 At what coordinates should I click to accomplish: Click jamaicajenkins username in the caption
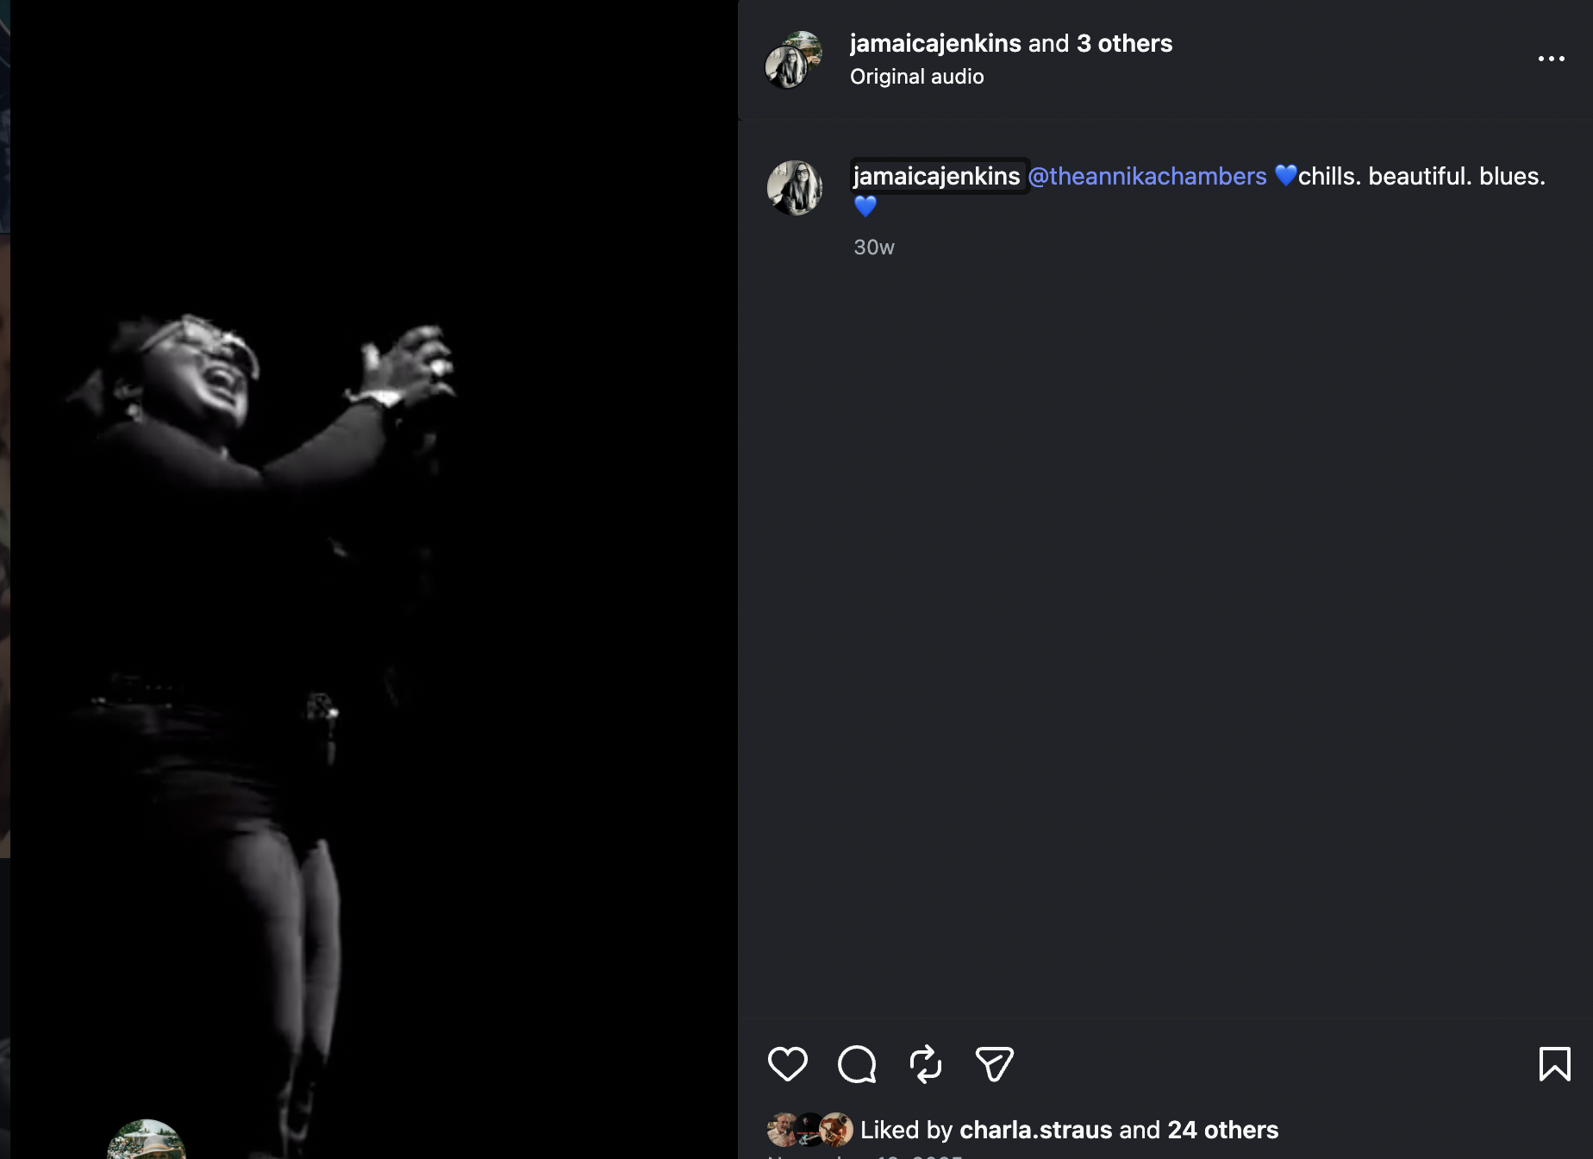click(x=936, y=176)
